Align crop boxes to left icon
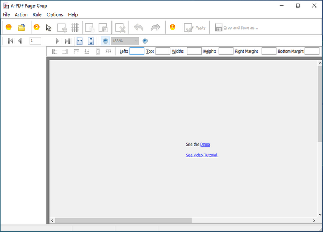This screenshot has height=232, width=323. pos(54,52)
